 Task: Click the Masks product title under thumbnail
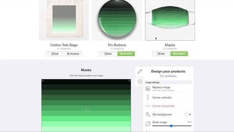point(170,45)
